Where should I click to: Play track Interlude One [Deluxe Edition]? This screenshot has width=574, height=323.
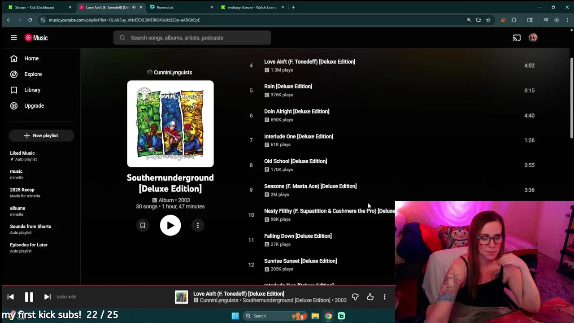click(299, 136)
